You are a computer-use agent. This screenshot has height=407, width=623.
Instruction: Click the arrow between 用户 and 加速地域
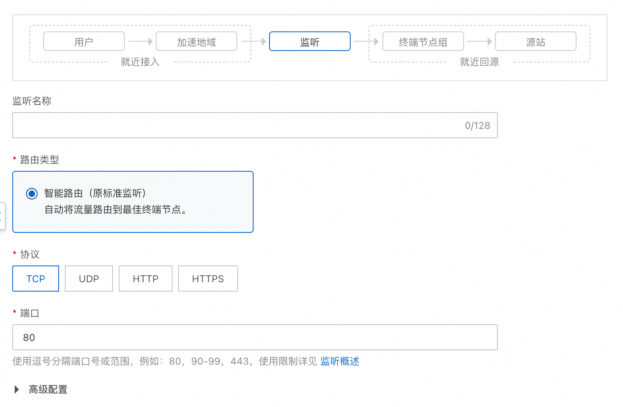[x=140, y=41]
